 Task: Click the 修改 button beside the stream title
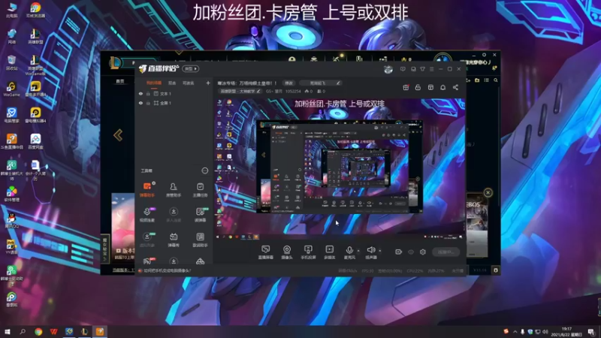coord(288,83)
